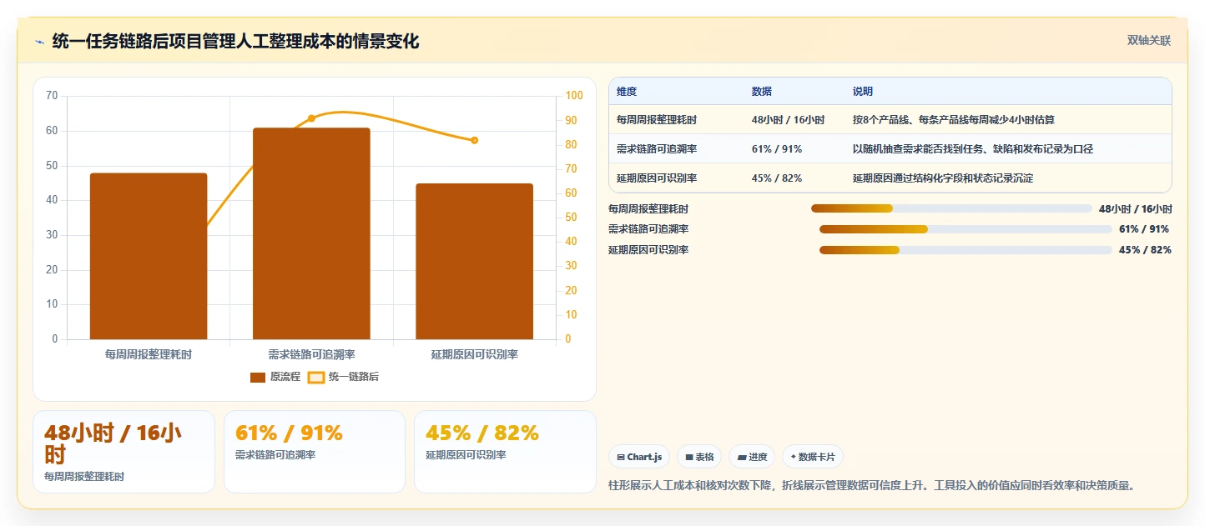
Task: Click the 延期原因可识别率 progress bar
Action: (966, 250)
